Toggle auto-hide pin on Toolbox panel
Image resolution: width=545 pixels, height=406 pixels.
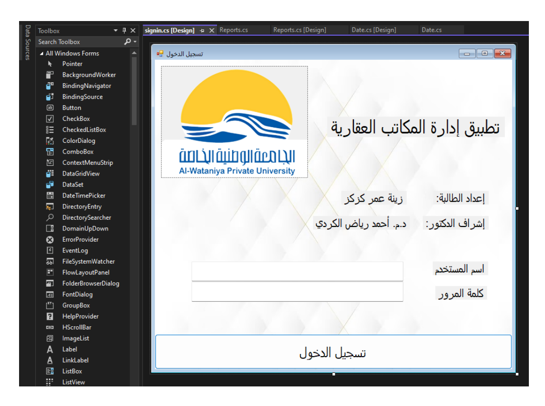pos(125,31)
